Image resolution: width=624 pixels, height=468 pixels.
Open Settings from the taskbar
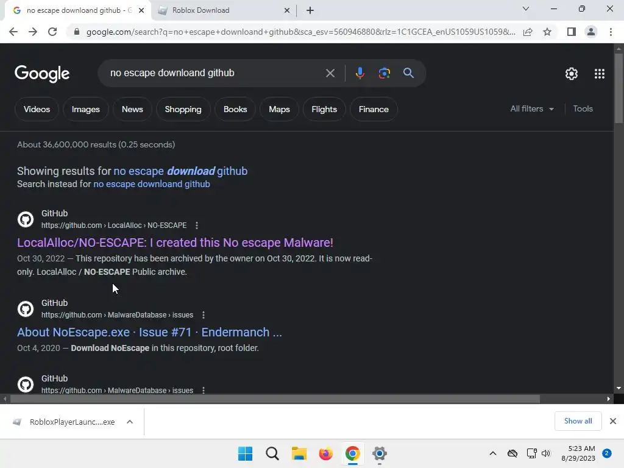click(x=379, y=453)
